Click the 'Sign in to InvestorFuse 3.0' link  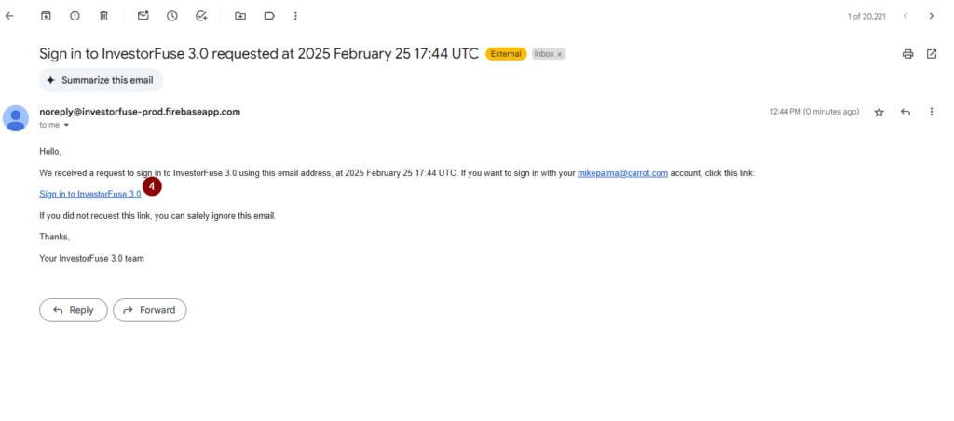[90, 194]
